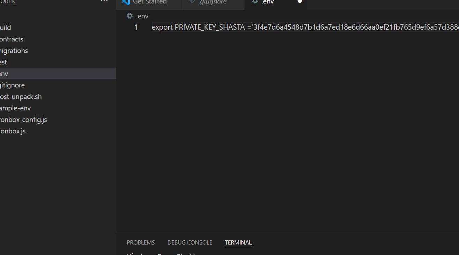Click the VS Code logo on Get Started tab
This screenshot has width=459, height=255.
click(x=126, y=2)
